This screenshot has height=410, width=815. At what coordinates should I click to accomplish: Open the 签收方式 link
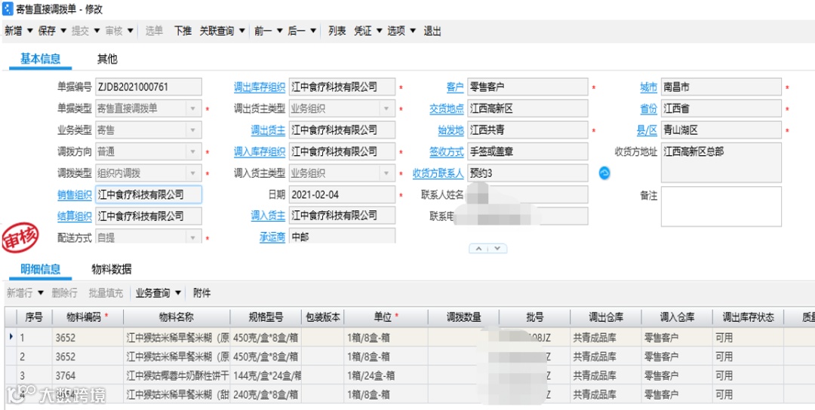447,152
